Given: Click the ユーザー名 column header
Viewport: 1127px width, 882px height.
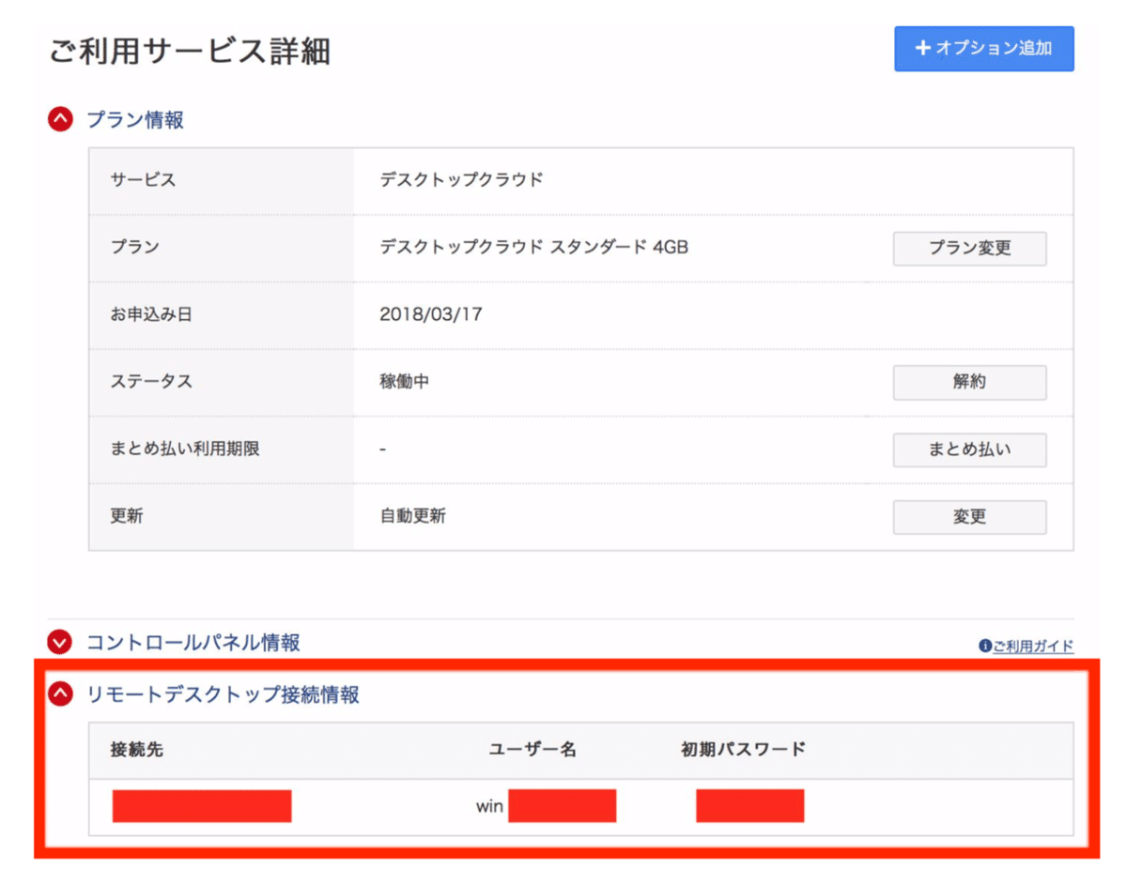Looking at the screenshot, I should (x=533, y=750).
